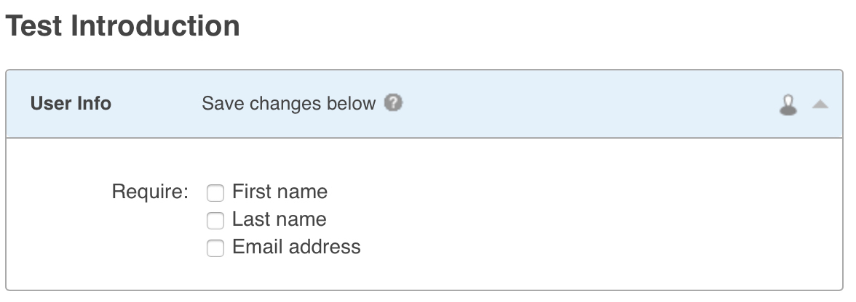Collapse the User Info section arrow

point(820,105)
